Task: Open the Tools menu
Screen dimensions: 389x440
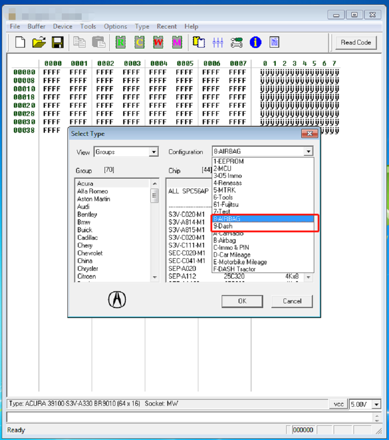Action: pos(88,26)
